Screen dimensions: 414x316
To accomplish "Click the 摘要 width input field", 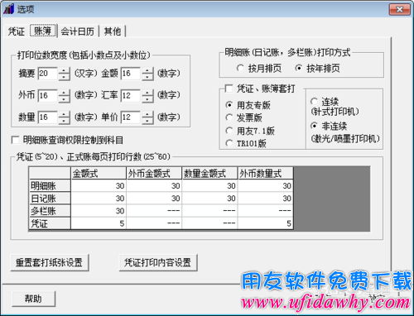I will [x=48, y=74].
